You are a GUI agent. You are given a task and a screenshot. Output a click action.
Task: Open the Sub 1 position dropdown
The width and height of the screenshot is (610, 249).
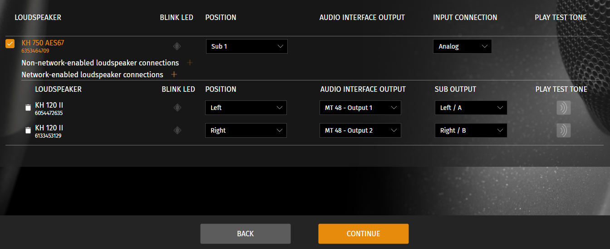coord(246,46)
